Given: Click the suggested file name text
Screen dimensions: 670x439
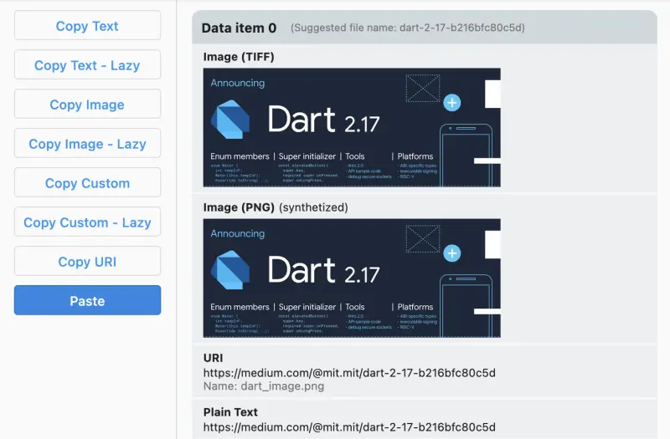Looking at the screenshot, I should point(408,28).
